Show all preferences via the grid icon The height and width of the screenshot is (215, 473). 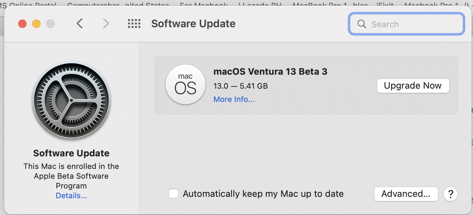134,24
